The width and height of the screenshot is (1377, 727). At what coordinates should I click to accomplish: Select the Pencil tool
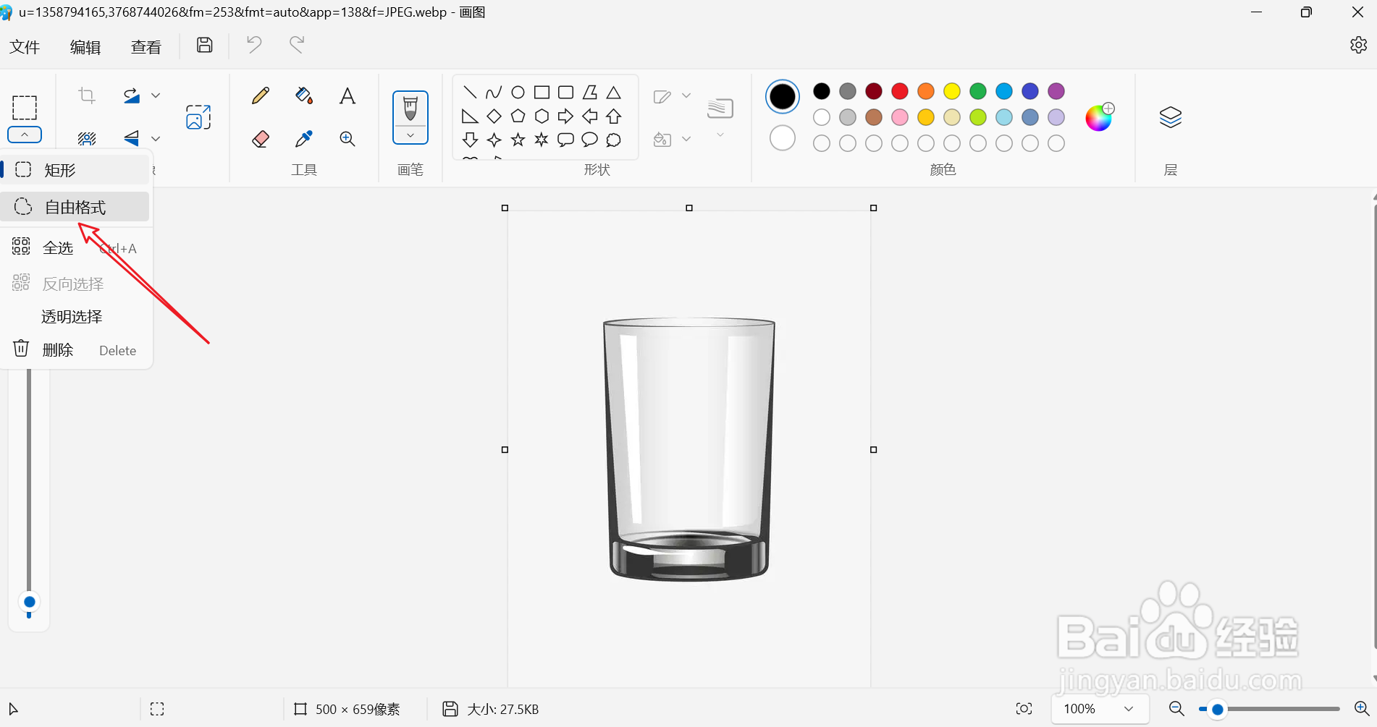(x=261, y=95)
